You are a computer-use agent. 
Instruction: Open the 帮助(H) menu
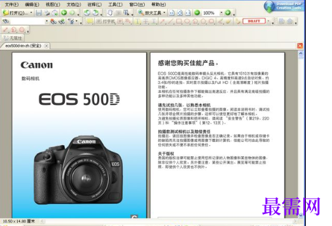(159, 4)
